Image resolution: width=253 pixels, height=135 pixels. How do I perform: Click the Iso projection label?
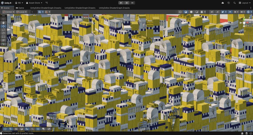244,31
